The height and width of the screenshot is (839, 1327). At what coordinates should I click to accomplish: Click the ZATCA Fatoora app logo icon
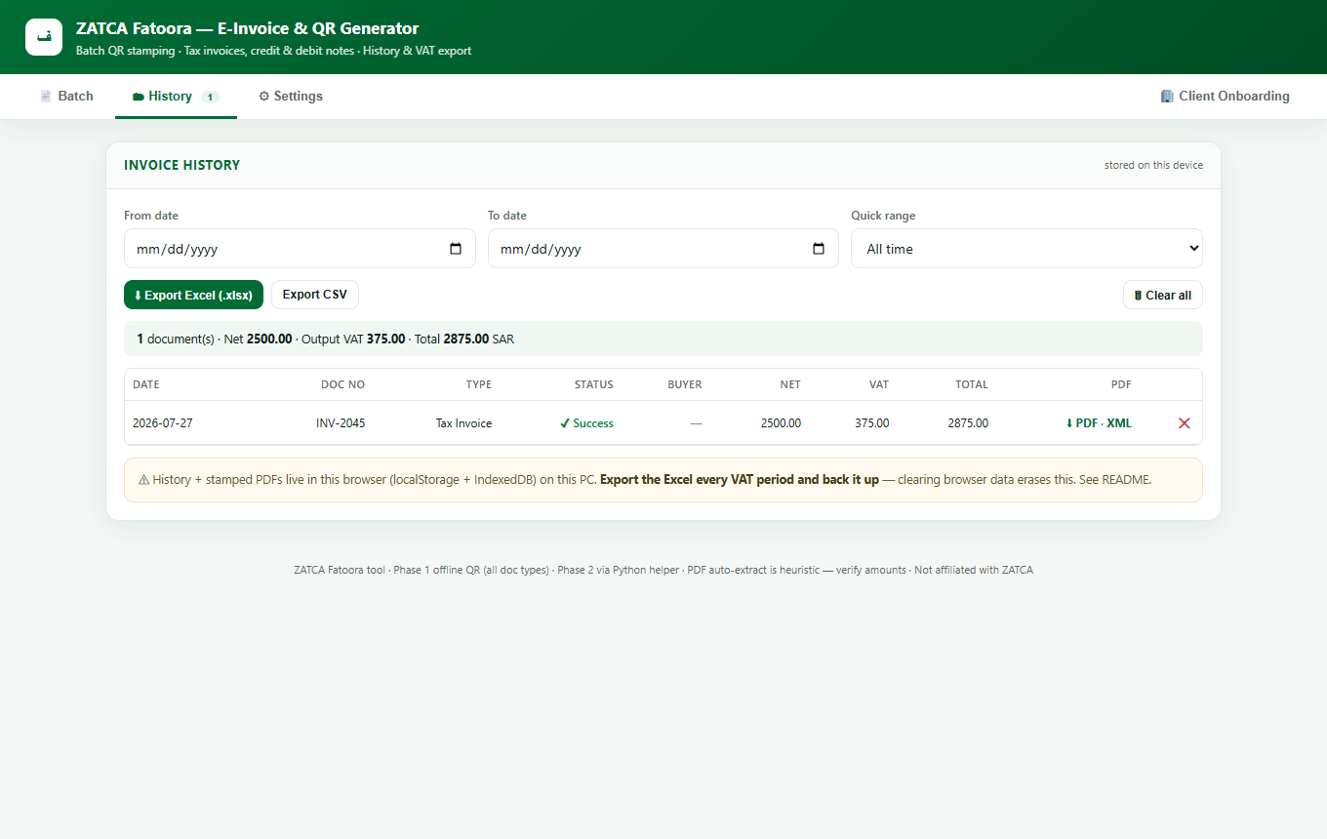[x=44, y=37]
